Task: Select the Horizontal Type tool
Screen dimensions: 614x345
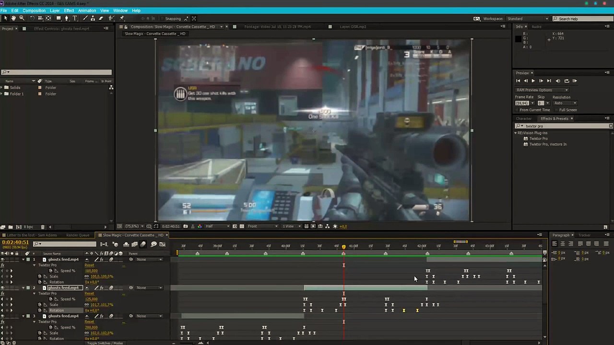Action: (75, 18)
